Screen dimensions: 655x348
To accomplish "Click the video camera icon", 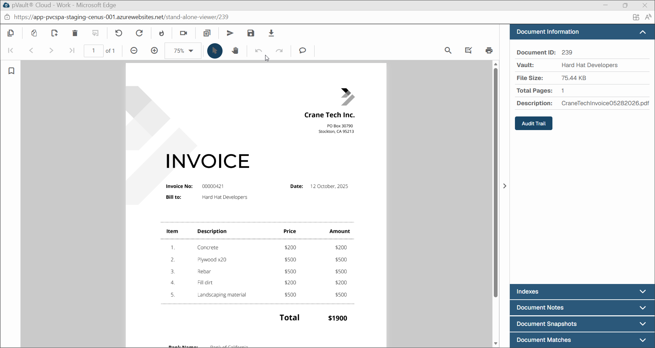I will click(184, 33).
